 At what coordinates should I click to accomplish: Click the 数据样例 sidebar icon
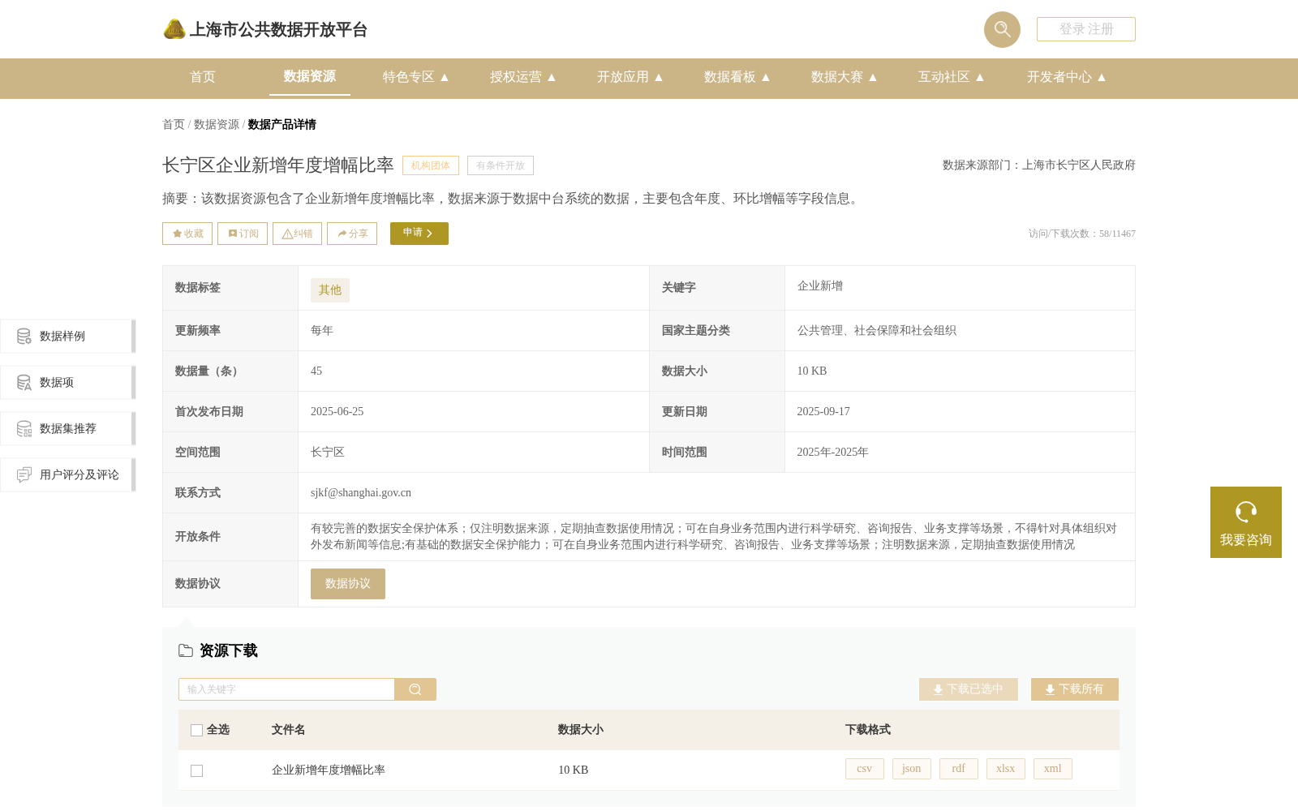click(x=24, y=337)
